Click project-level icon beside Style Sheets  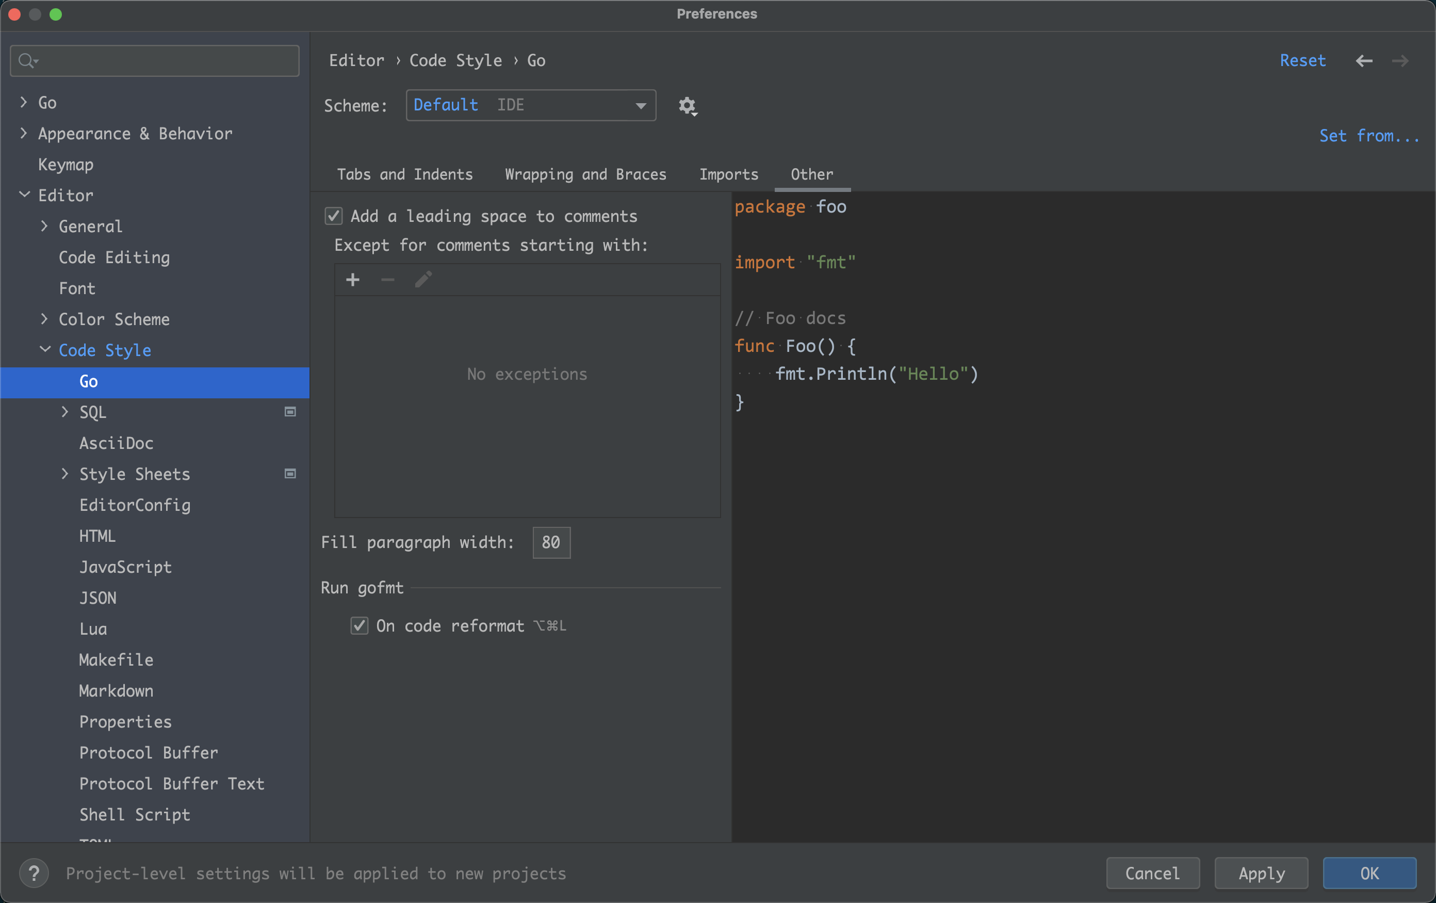click(290, 474)
